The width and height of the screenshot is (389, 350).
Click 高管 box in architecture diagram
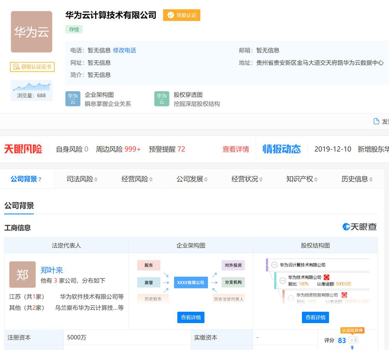click(149, 282)
